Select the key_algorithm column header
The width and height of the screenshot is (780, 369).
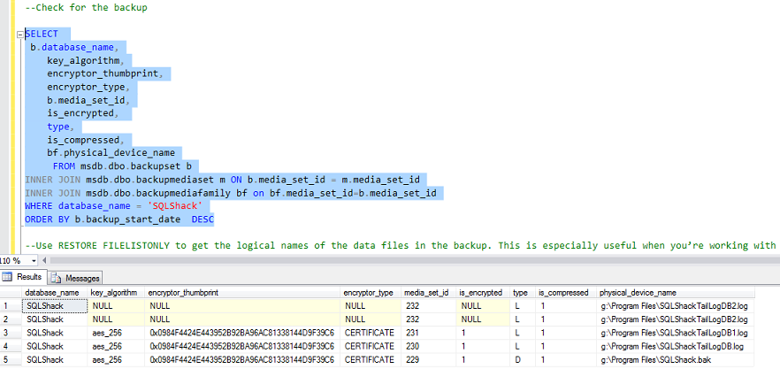(114, 292)
